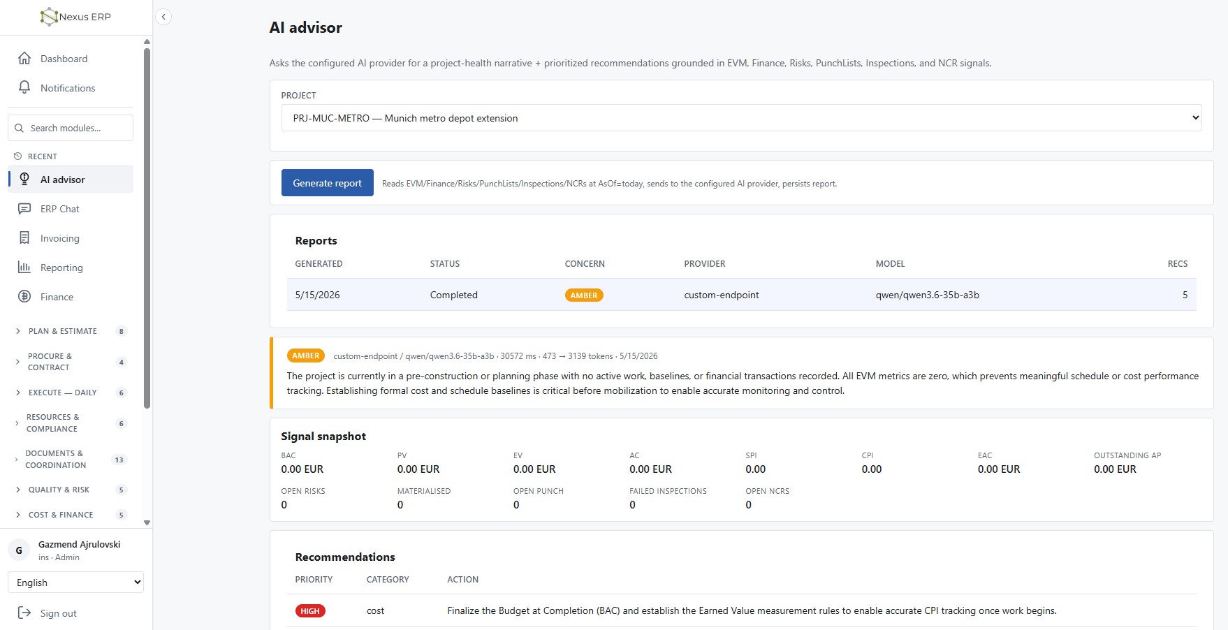
Task: Click the Search modules input field
Action: 71,128
